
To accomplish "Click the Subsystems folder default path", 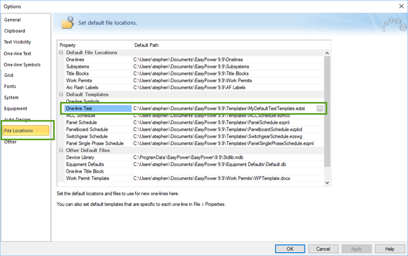I will tap(191, 66).
